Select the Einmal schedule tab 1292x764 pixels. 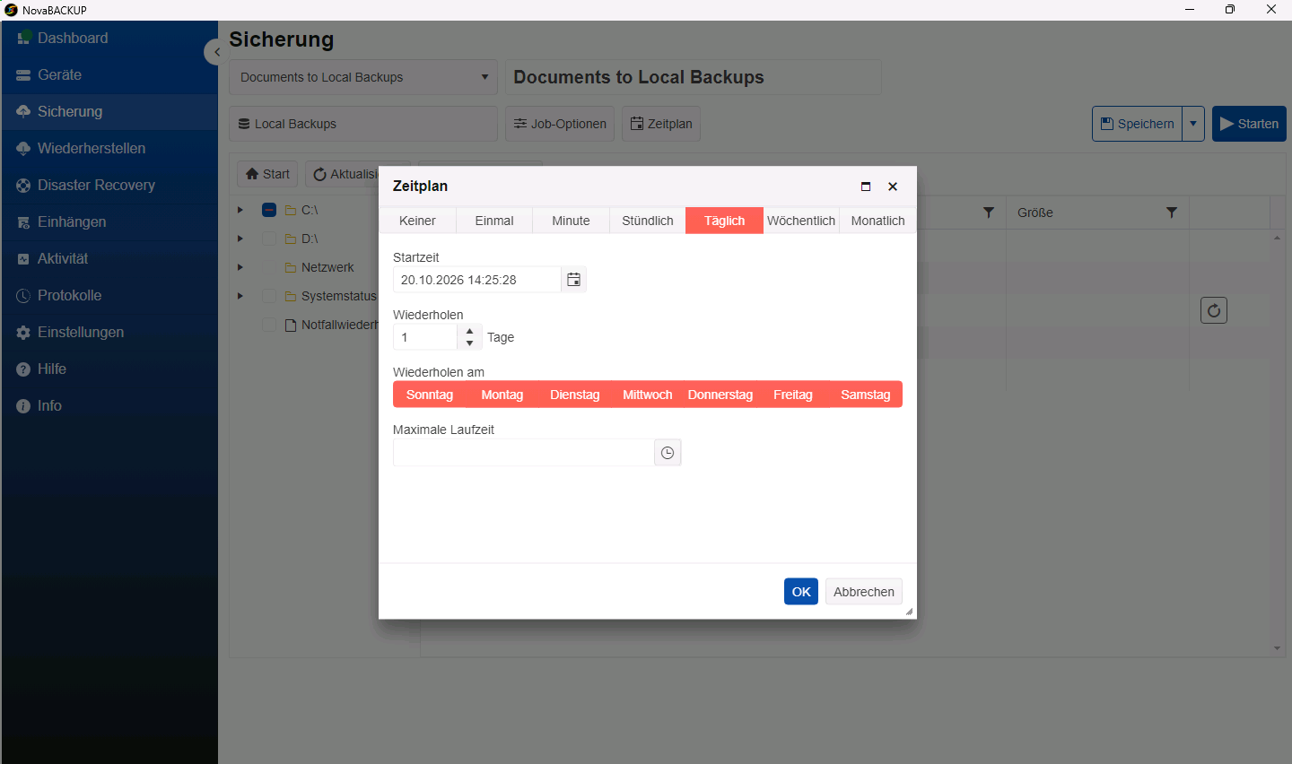pos(494,221)
